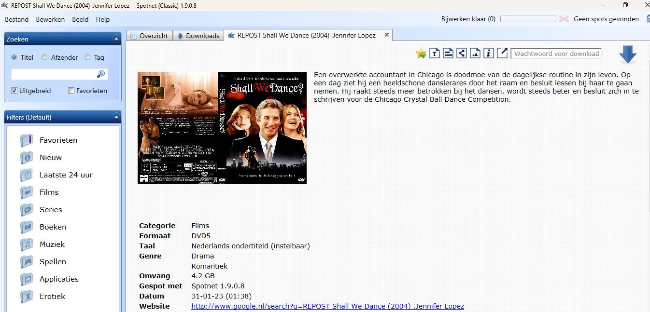
Task: Click the 'Nederlands ondertiteld (instelbaar)' value
Action: coord(251,246)
